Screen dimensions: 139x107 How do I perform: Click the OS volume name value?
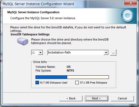click(69, 67)
